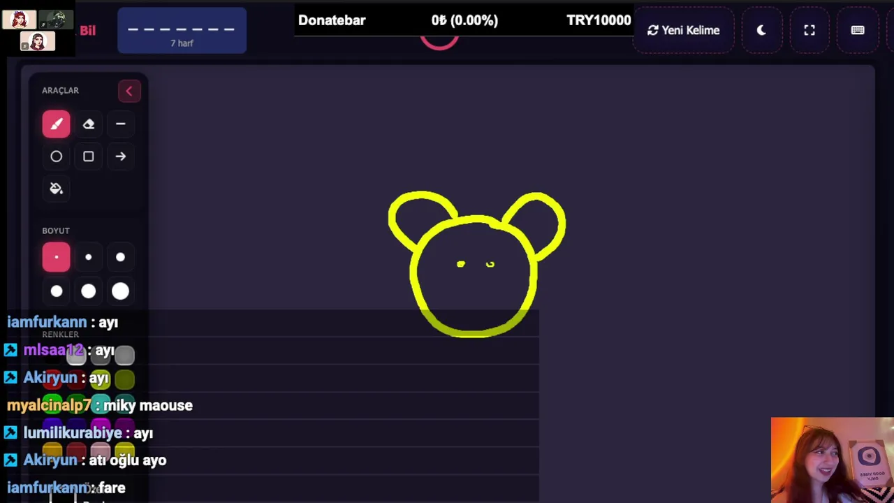Select the arrow drawing tool

[121, 156]
